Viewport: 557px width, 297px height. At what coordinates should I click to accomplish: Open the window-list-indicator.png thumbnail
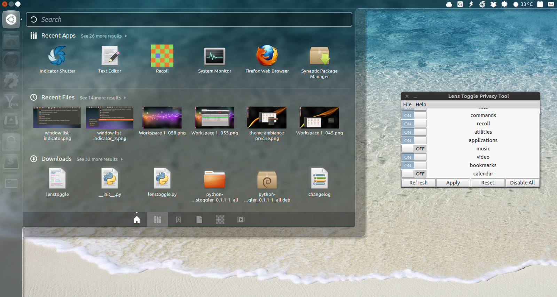(x=57, y=118)
